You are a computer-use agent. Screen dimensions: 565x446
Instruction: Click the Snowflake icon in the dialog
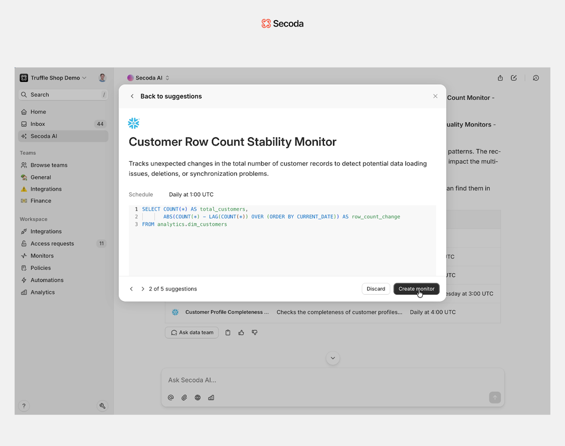coord(134,123)
